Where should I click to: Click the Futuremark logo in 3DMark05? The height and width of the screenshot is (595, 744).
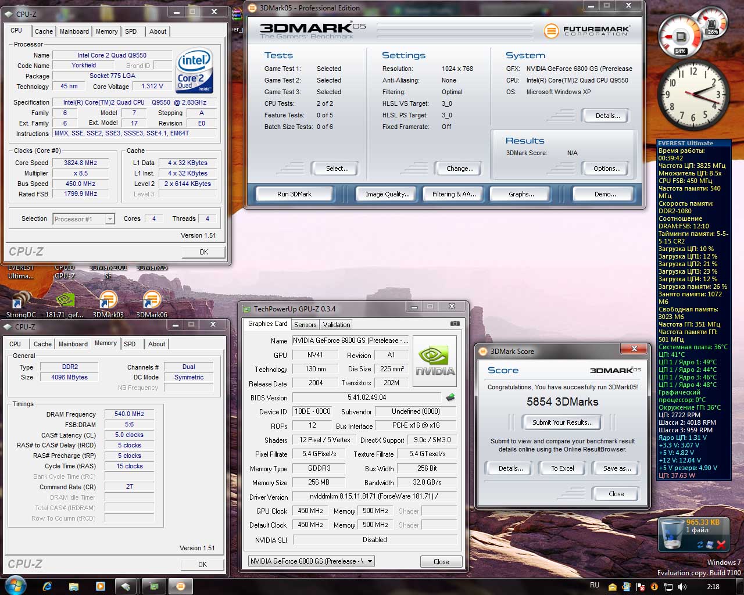[586, 31]
